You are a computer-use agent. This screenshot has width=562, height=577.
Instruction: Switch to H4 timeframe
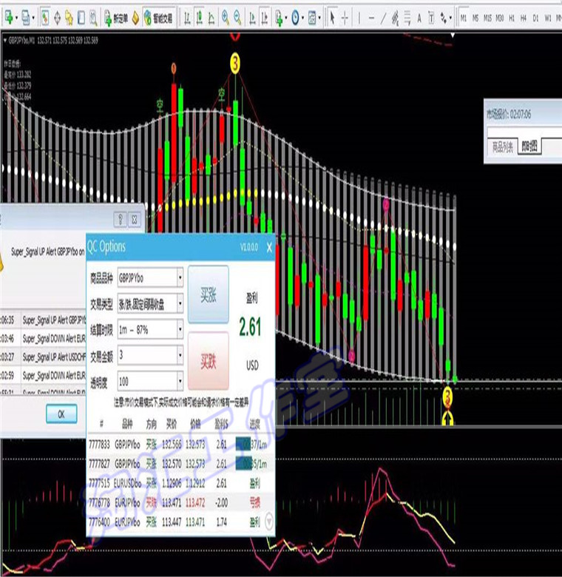(x=524, y=18)
